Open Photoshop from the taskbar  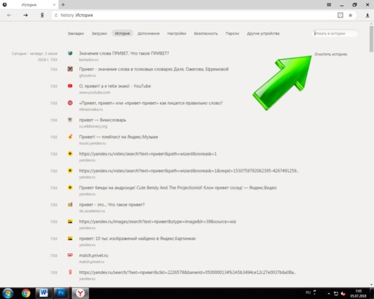(61, 293)
